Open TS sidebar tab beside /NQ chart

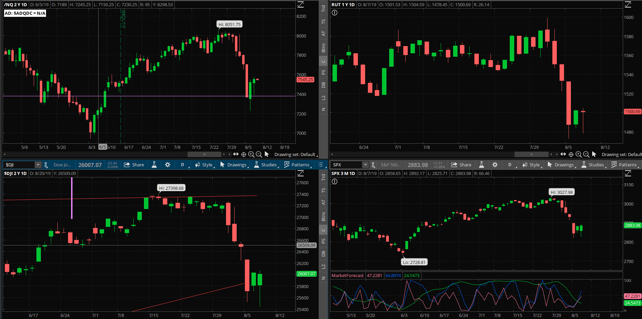pyautogui.click(x=323, y=22)
